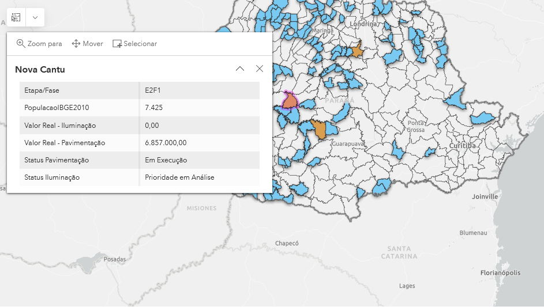Image resolution: width=544 pixels, height=307 pixels.
Task: Open the selection tool options dropdown
Action: 35,17
